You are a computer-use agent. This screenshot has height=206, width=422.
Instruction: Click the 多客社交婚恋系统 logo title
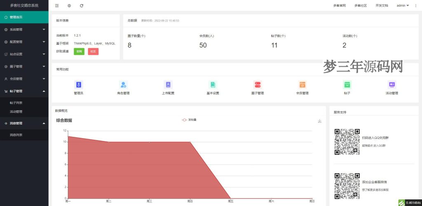(x=24, y=5)
